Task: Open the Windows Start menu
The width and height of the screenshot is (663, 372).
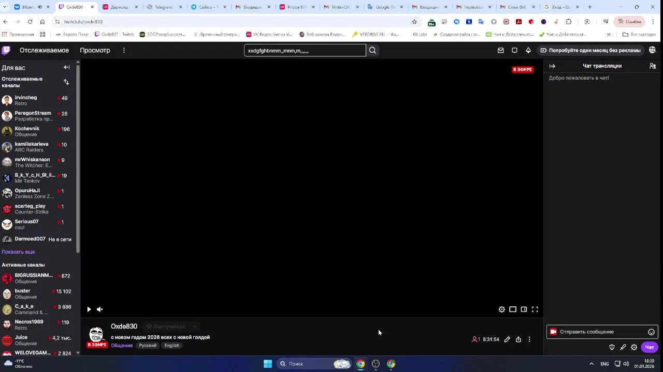Action: tap(268, 364)
